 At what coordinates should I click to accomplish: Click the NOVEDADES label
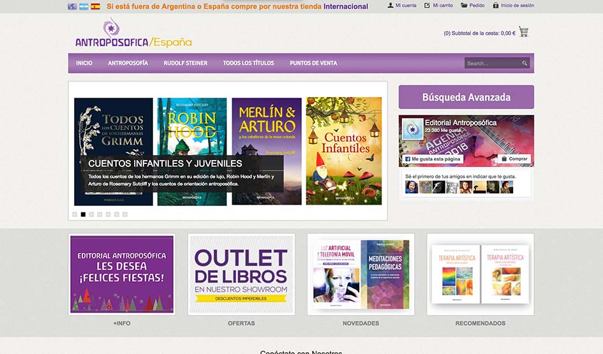coord(361,323)
